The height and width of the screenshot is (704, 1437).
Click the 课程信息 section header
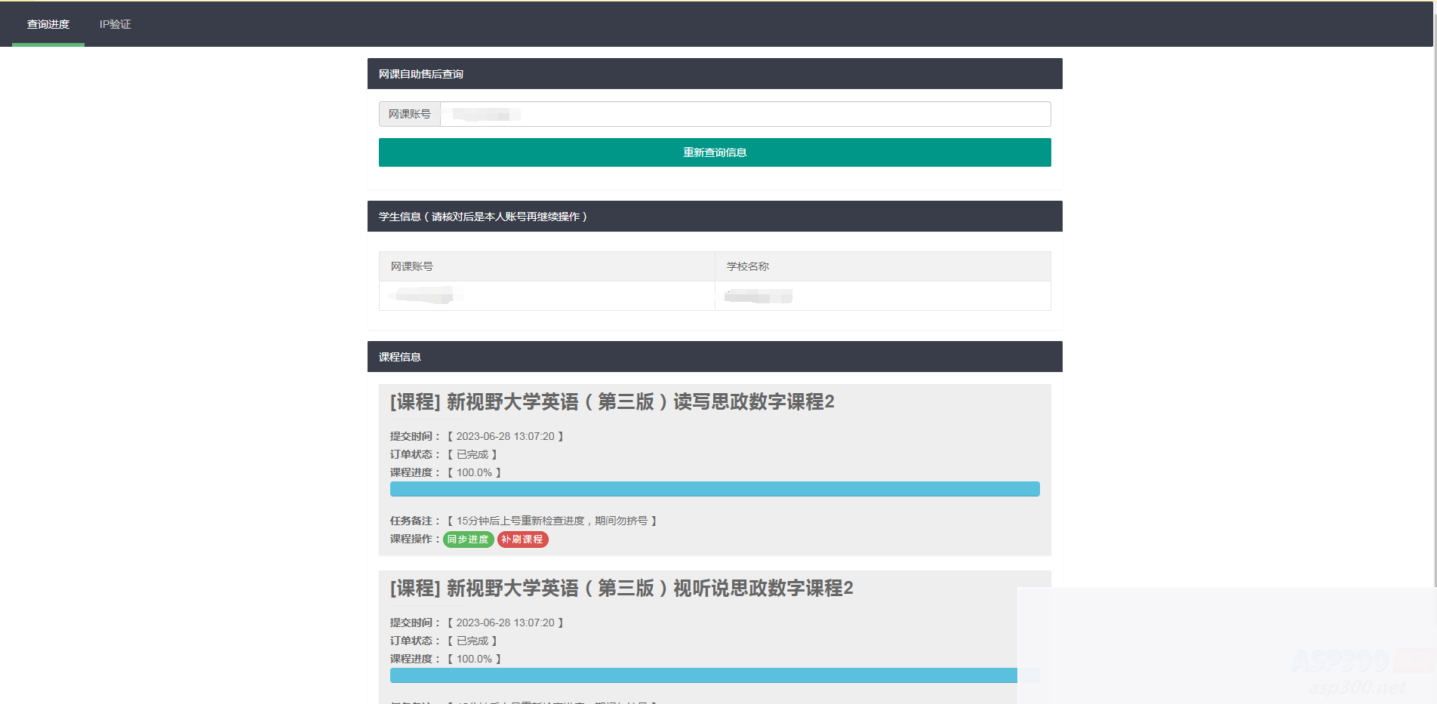(401, 356)
